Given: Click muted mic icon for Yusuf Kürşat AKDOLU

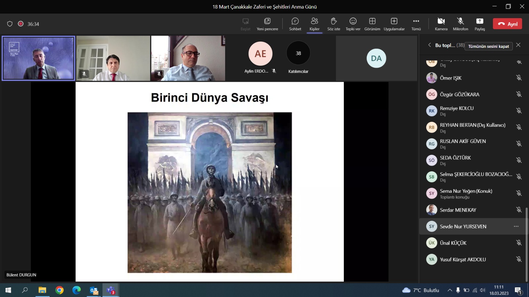Looking at the screenshot, I should tap(519, 259).
